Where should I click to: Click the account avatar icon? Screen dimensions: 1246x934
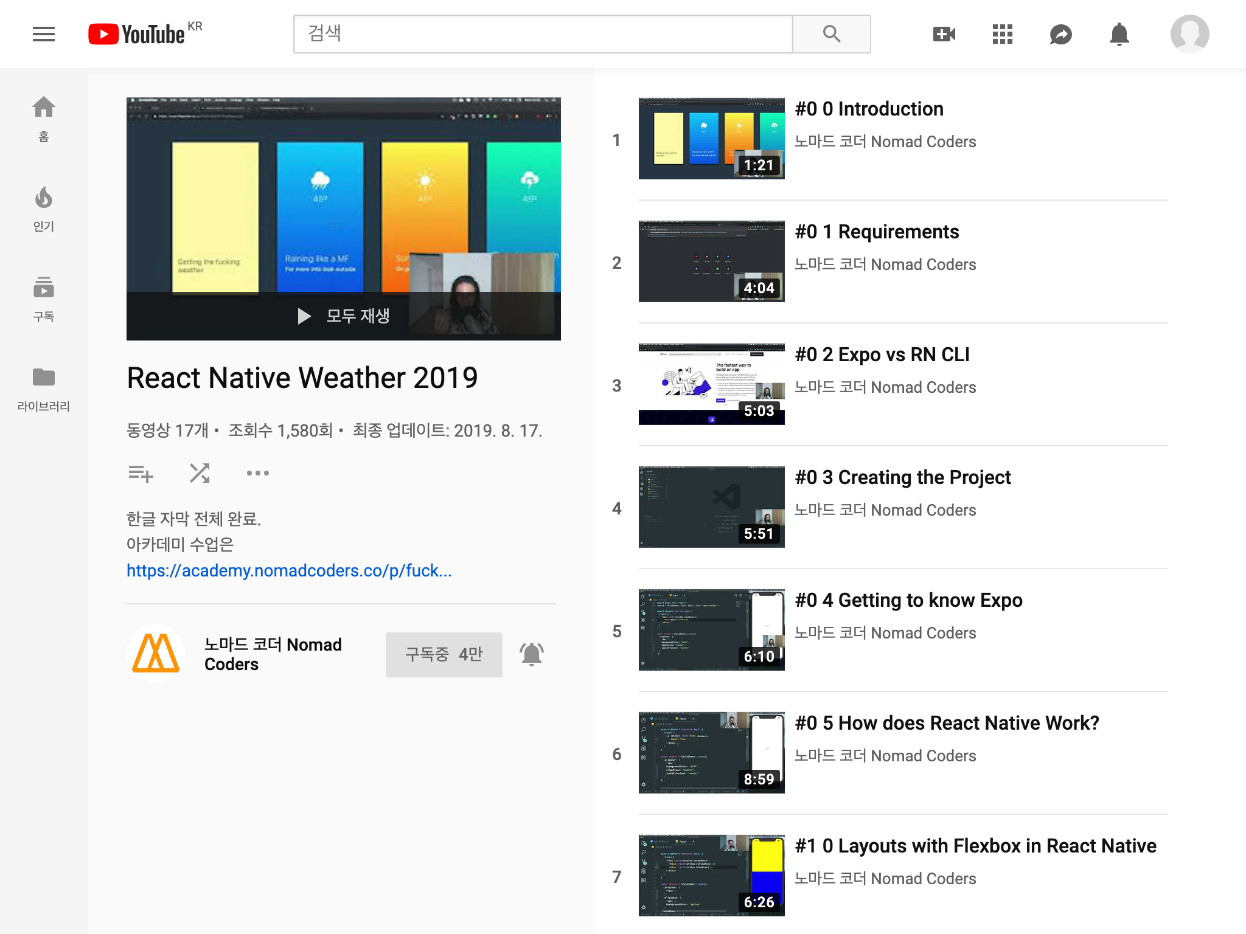click(x=1189, y=34)
